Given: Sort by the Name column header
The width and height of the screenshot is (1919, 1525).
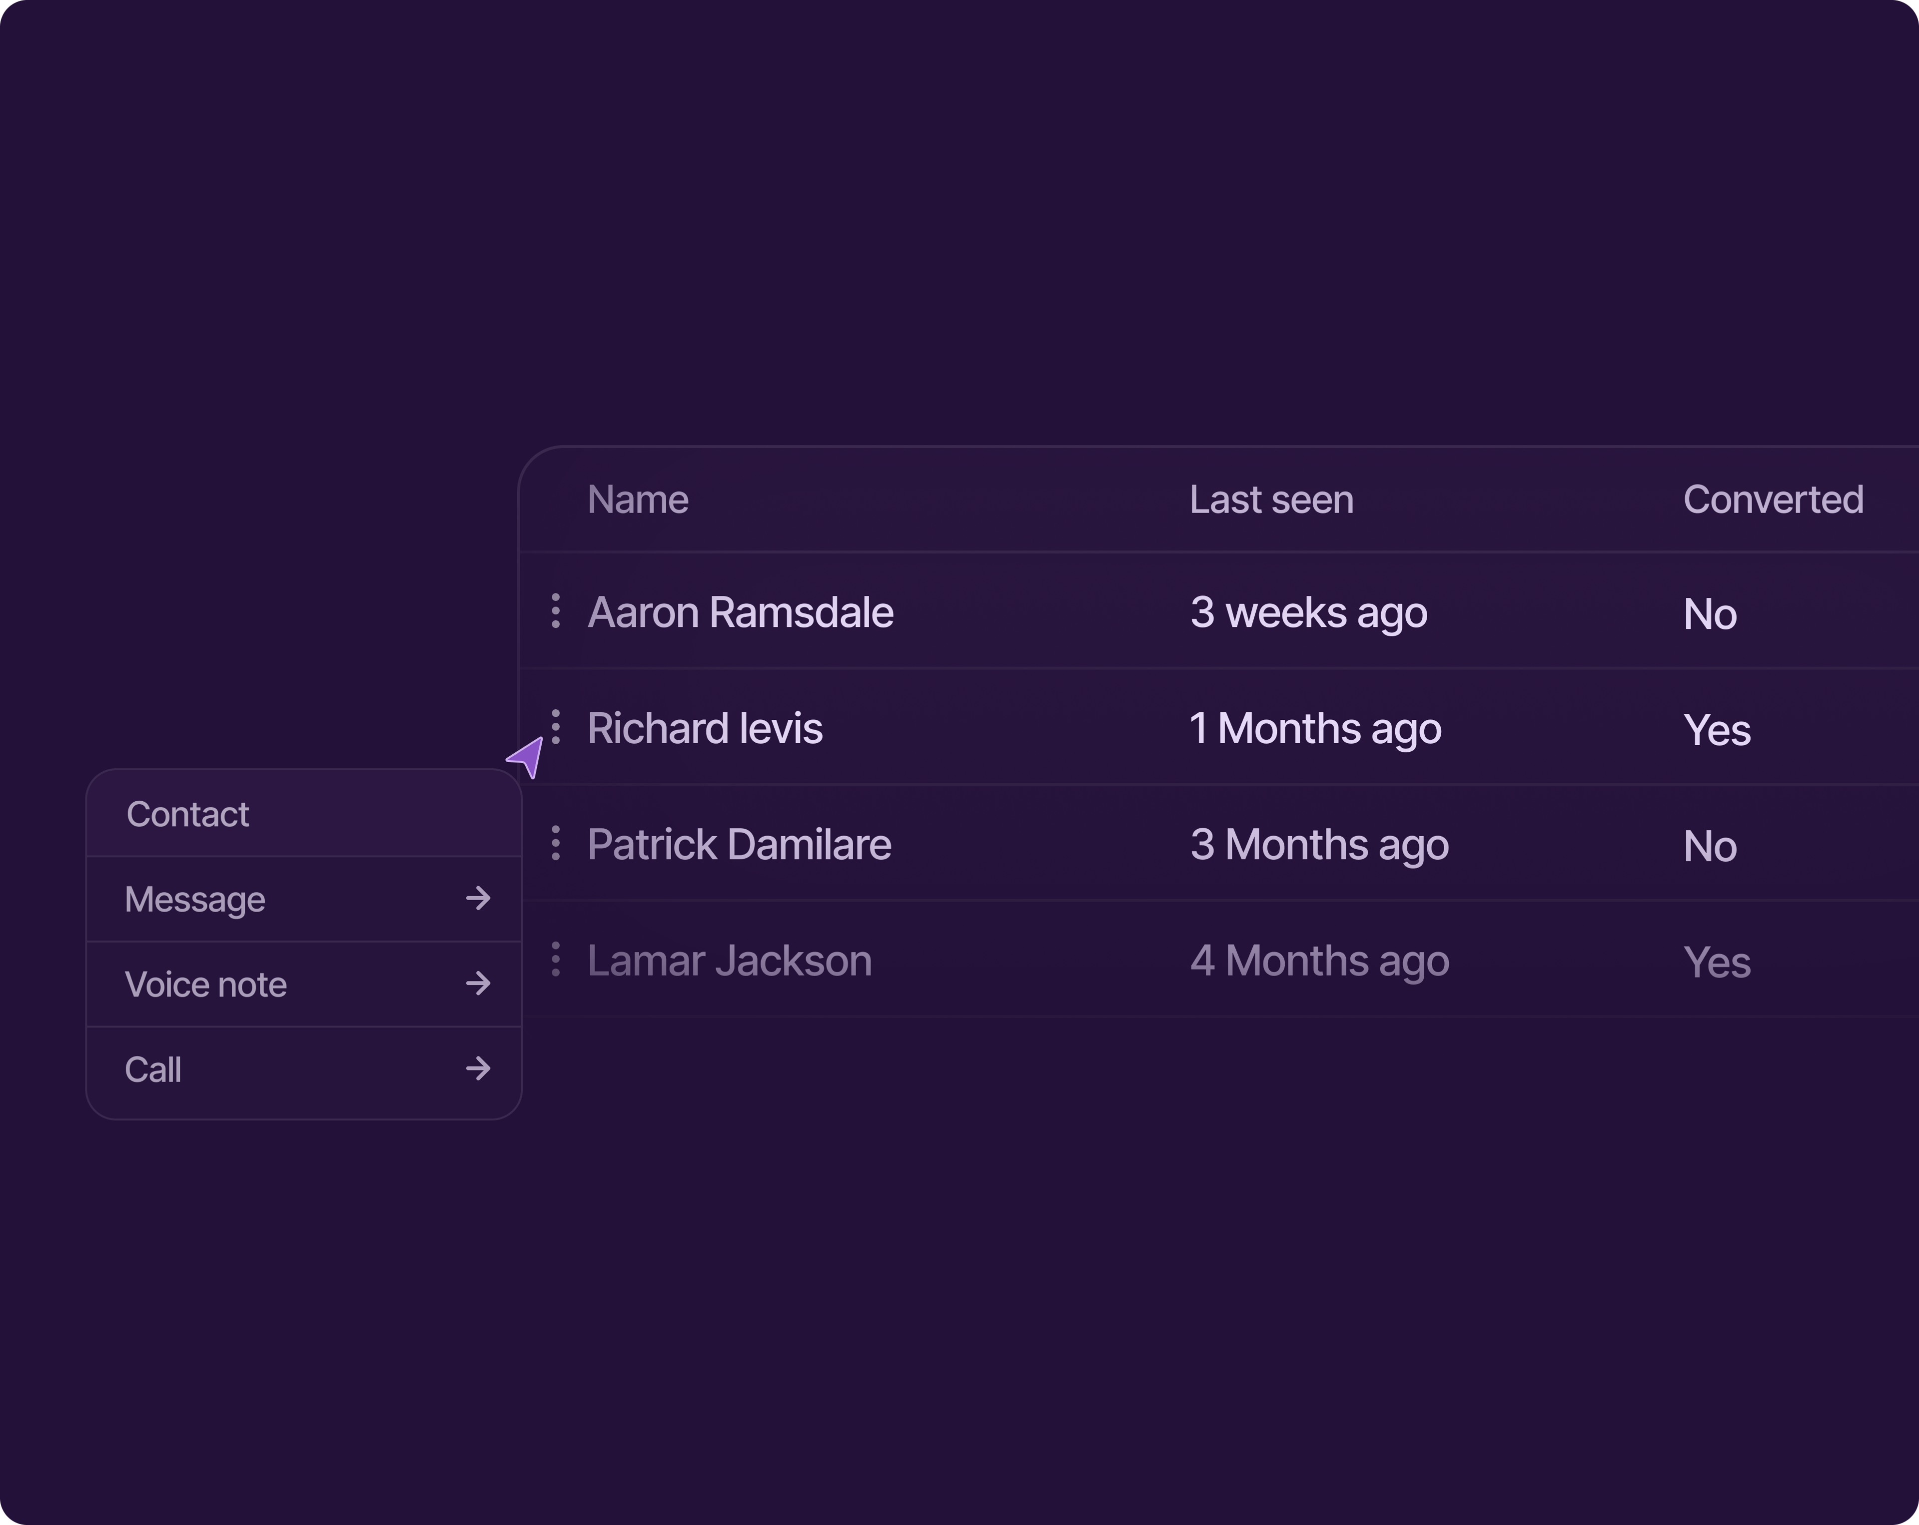Looking at the screenshot, I should pyautogui.click(x=637, y=500).
